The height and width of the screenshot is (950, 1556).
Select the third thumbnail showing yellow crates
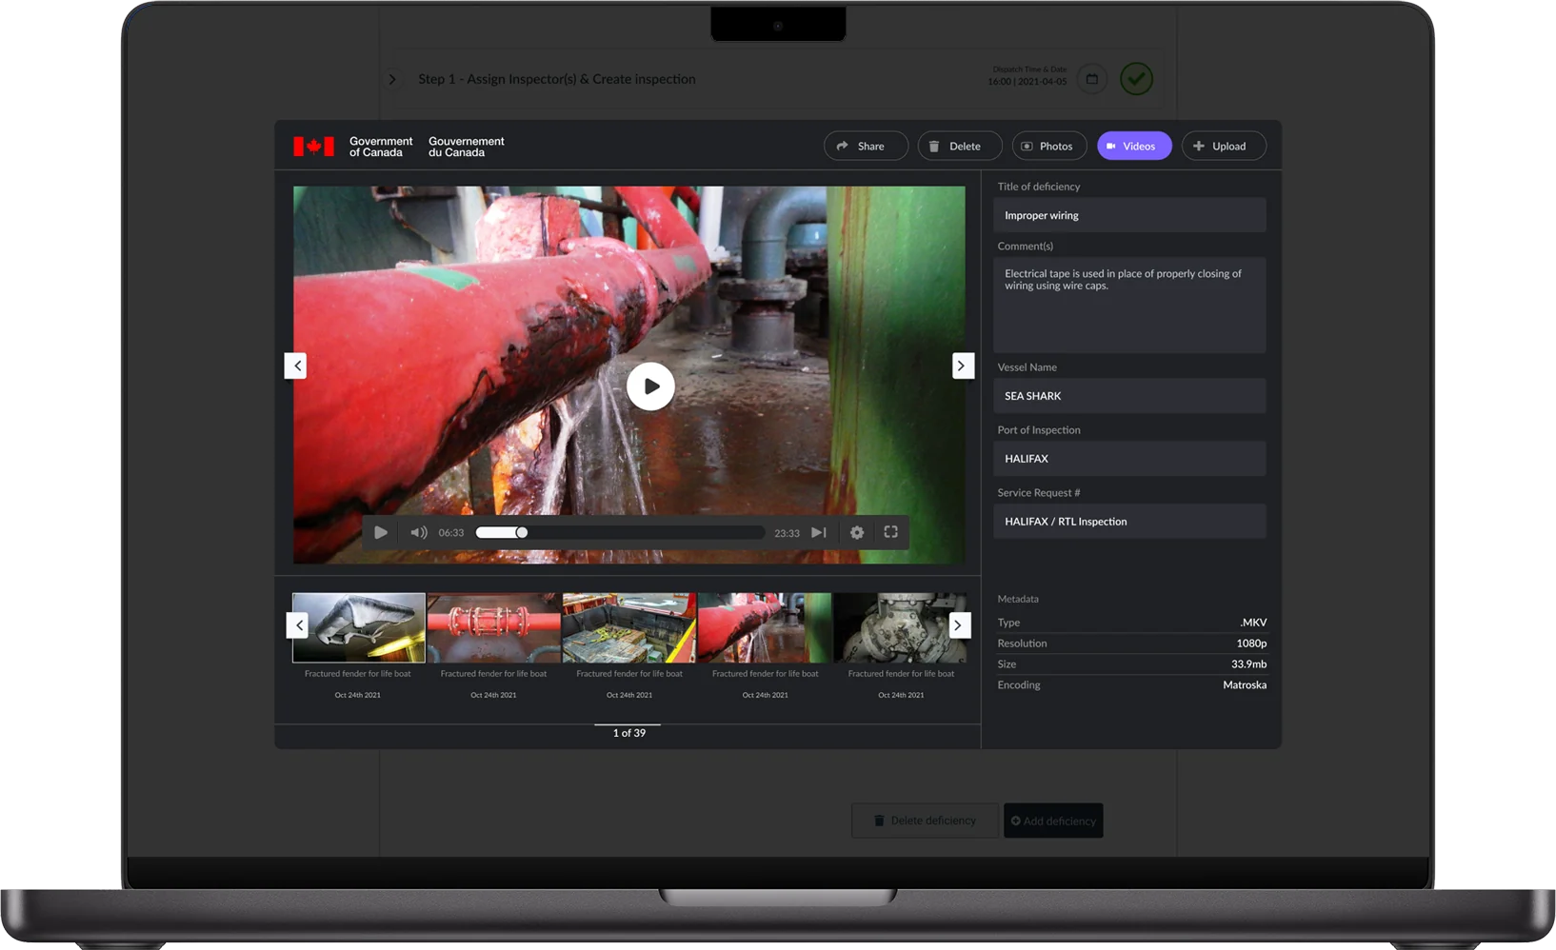pos(629,628)
